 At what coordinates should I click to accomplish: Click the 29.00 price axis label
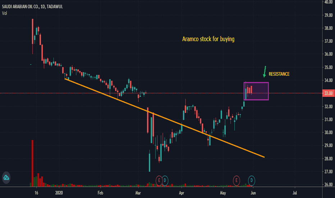[x=329, y=145]
